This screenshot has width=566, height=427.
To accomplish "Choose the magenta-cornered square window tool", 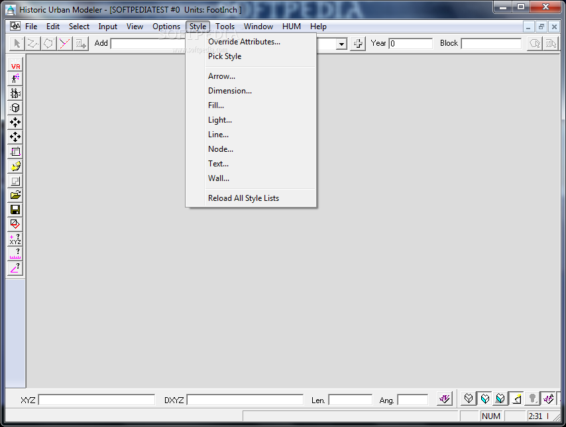I will (x=15, y=152).
